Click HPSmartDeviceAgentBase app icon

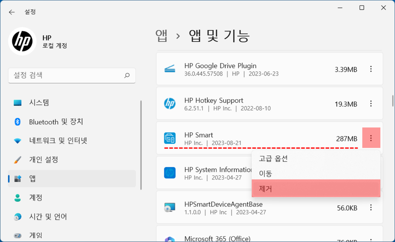pos(170,208)
